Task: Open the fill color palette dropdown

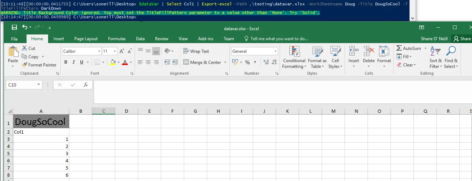Action: pyautogui.click(x=118, y=62)
